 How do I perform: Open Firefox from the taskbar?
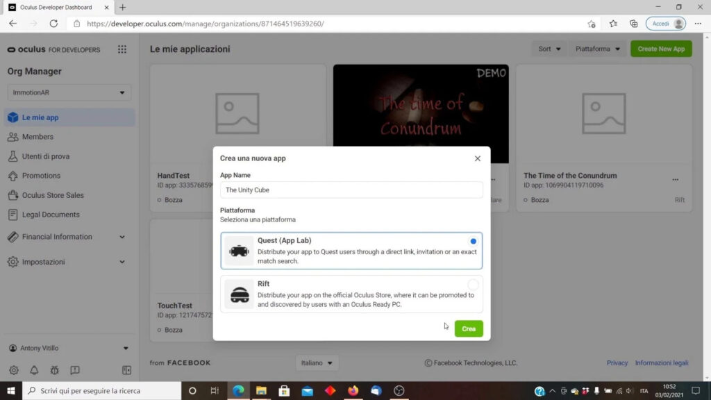point(353,390)
